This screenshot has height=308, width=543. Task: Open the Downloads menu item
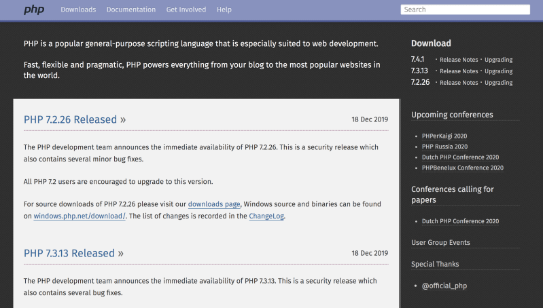point(78,9)
